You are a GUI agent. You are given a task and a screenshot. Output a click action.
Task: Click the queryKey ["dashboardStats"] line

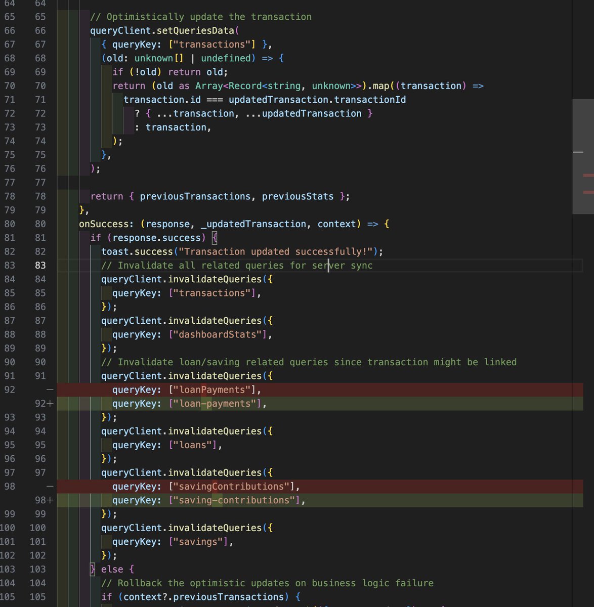click(192, 334)
